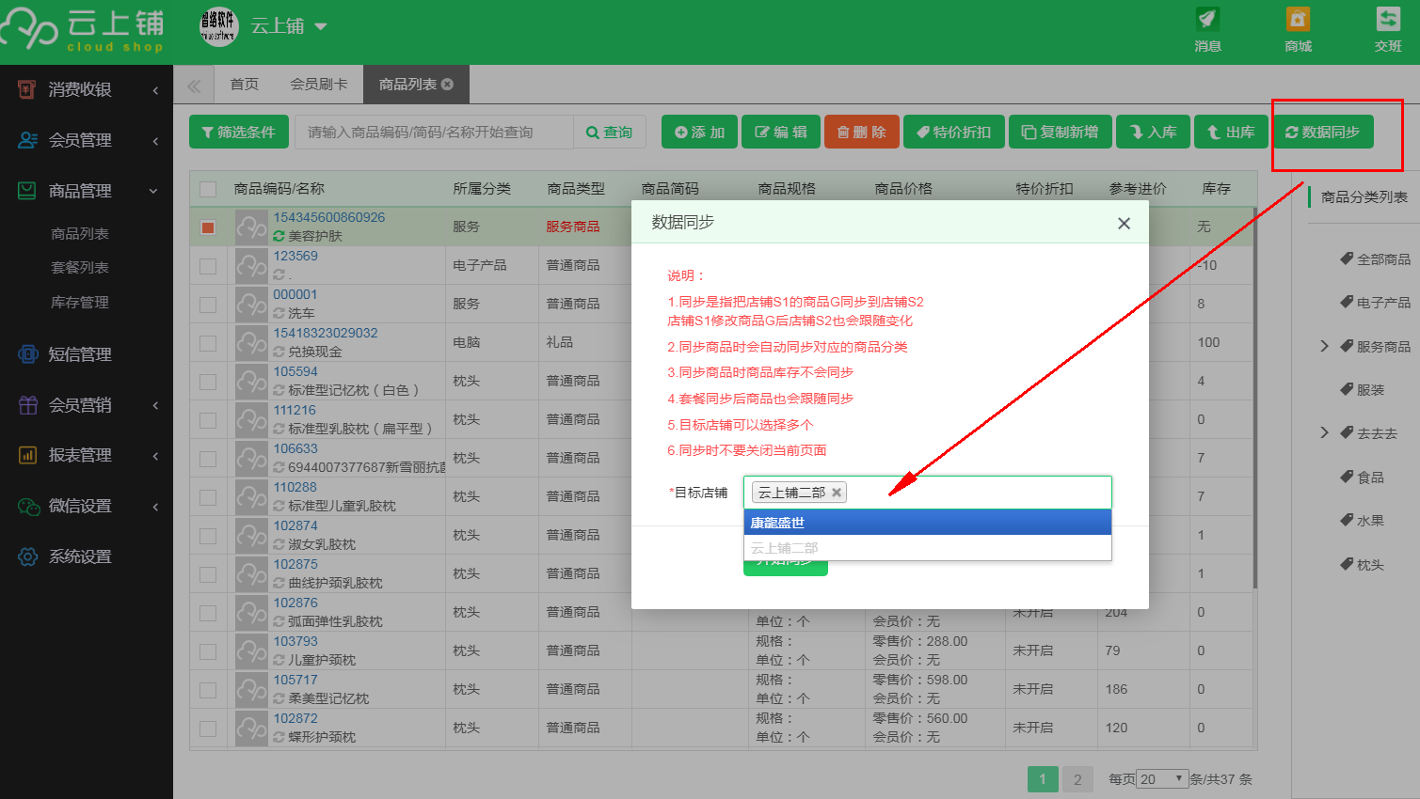Image resolution: width=1420 pixels, height=799 pixels.
Task: Click the tag icon beside 电子产品
Action: point(1347,302)
